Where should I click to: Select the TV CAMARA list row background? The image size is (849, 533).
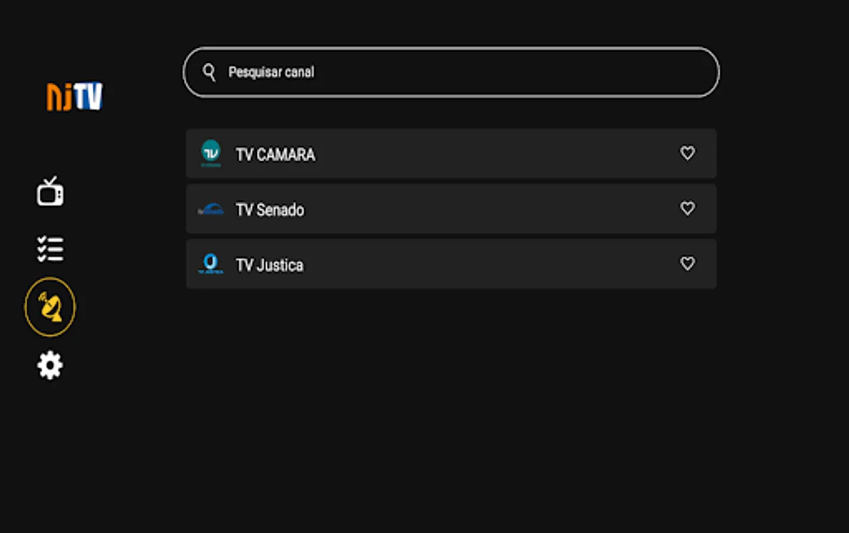pyautogui.click(x=475, y=154)
